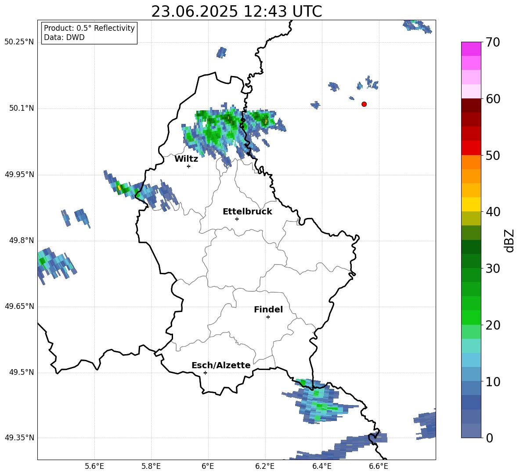The image size is (520, 475).
Task: Click the 40 colorbar tick label
Action: coord(493,212)
